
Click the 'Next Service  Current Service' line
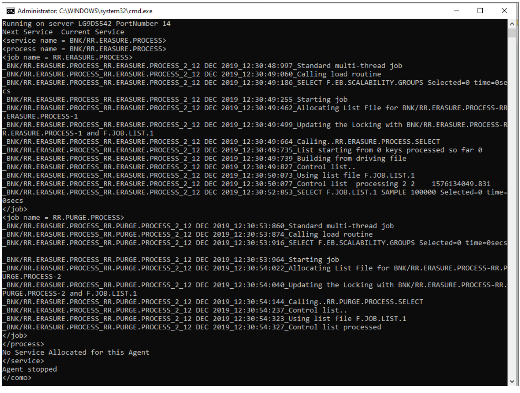point(63,32)
